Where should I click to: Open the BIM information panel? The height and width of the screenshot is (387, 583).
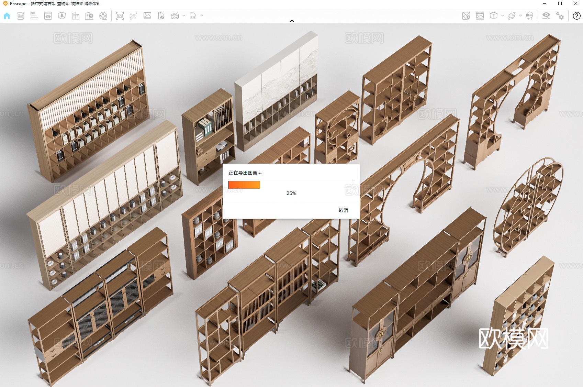(34, 16)
